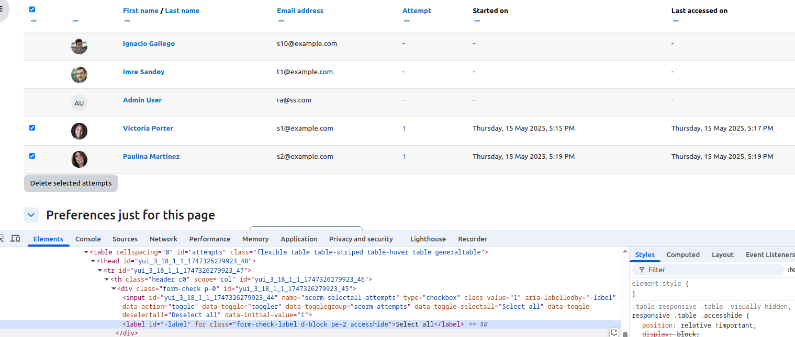Open the Privacy and security tab
This screenshot has width=795, height=337.
click(361, 239)
